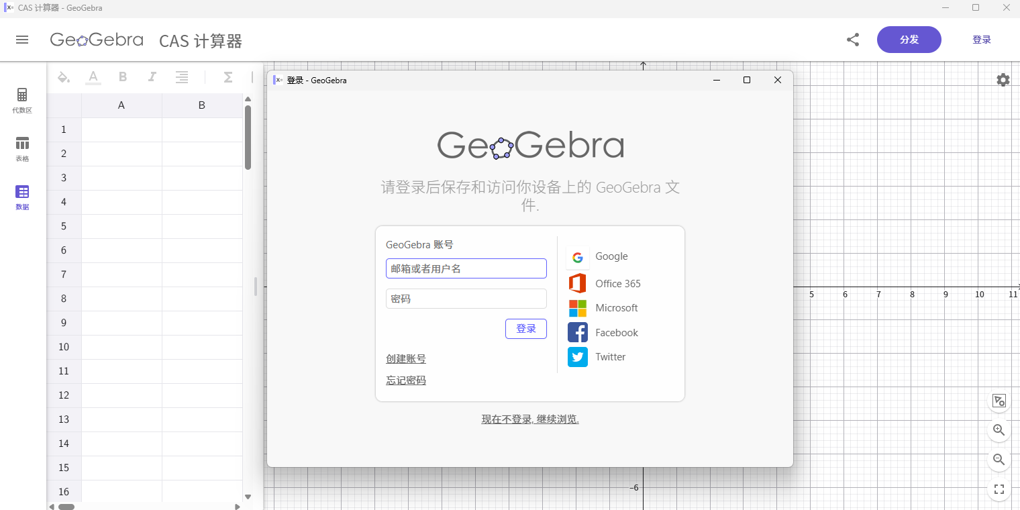Switch to the 表格 table view
The height and width of the screenshot is (510, 1020).
pos(22,149)
